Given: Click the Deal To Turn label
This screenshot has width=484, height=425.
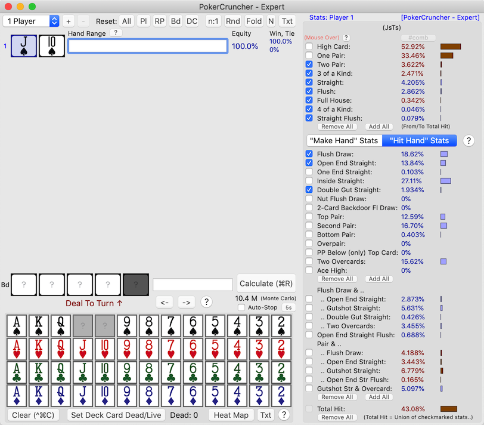Looking at the screenshot, I should point(94,303).
